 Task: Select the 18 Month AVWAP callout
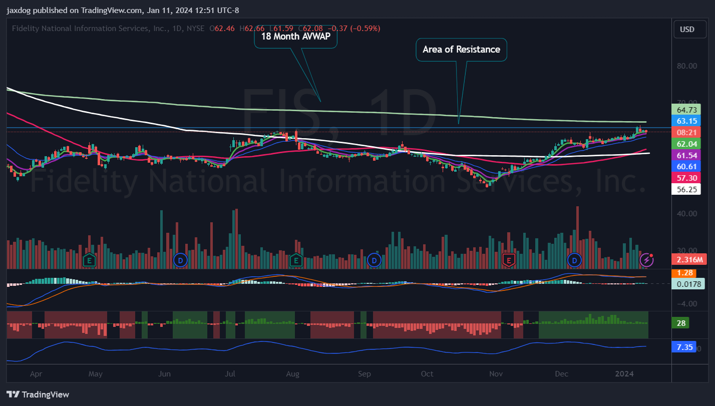[x=296, y=37]
